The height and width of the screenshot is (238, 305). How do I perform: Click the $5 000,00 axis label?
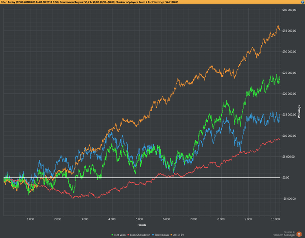pyautogui.click(x=289, y=157)
